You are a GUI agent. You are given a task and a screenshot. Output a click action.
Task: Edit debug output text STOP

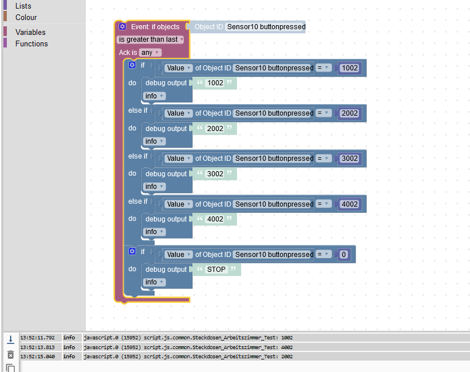point(216,270)
